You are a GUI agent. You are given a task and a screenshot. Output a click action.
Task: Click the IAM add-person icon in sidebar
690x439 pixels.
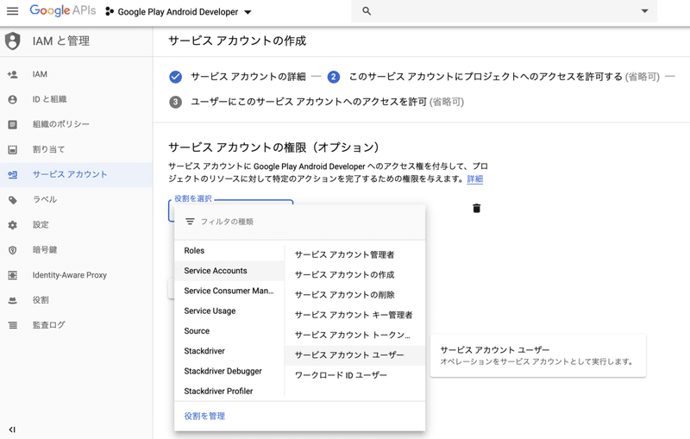tap(13, 74)
